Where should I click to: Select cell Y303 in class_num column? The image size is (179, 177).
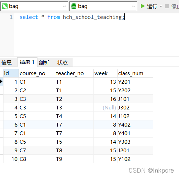[135, 142]
